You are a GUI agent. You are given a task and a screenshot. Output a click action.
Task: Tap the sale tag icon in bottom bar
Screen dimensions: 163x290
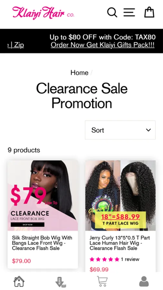(x=61, y=282)
